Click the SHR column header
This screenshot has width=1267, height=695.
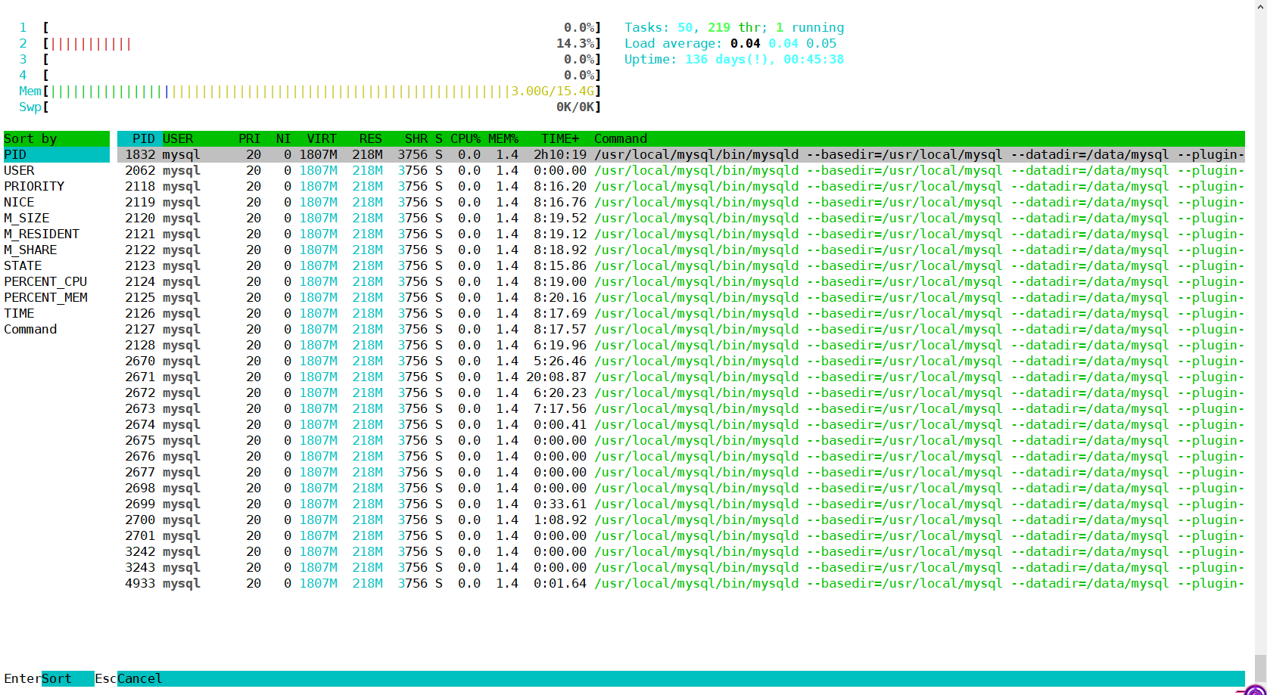416,138
